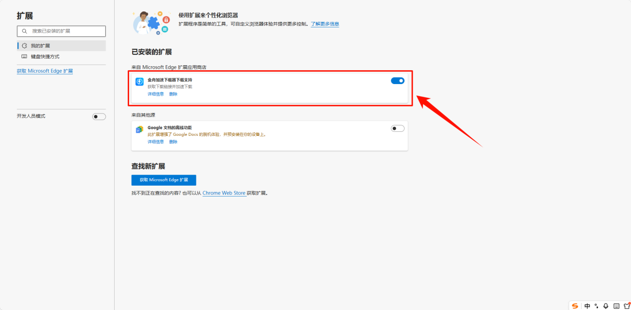Turn on 开发人员模式 developer mode switch
This screenshot has height=310, width=631.
pos(99,116)
